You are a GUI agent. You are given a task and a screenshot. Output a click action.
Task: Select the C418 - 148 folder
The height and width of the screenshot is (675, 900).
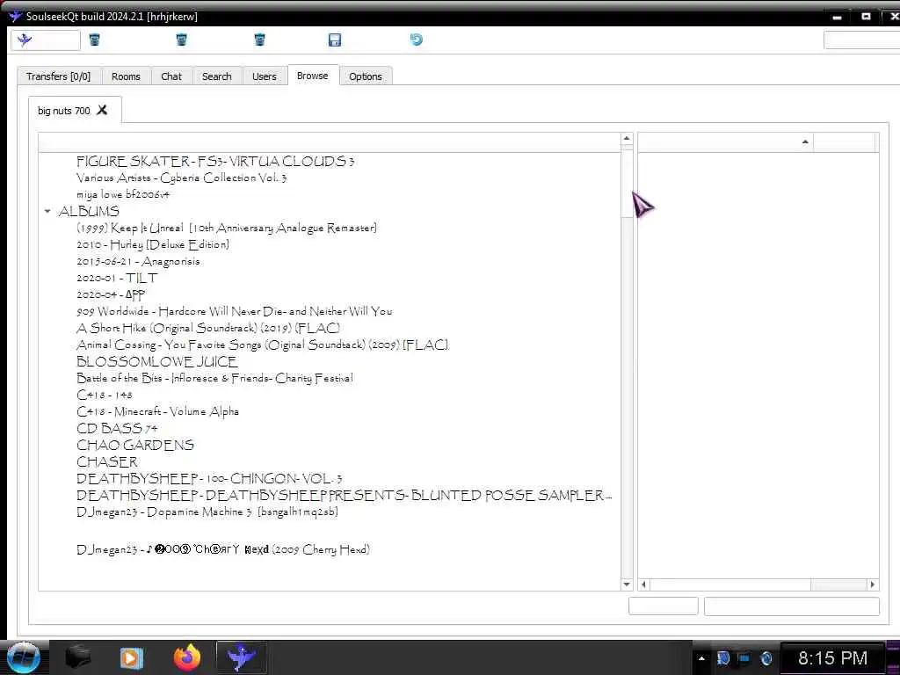(x=105, y=395)
